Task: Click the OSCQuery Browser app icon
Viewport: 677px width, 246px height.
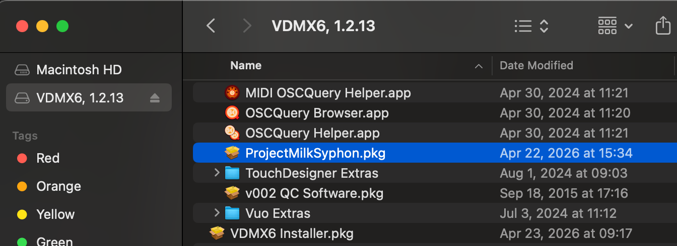Action: [x=232, y=113]
